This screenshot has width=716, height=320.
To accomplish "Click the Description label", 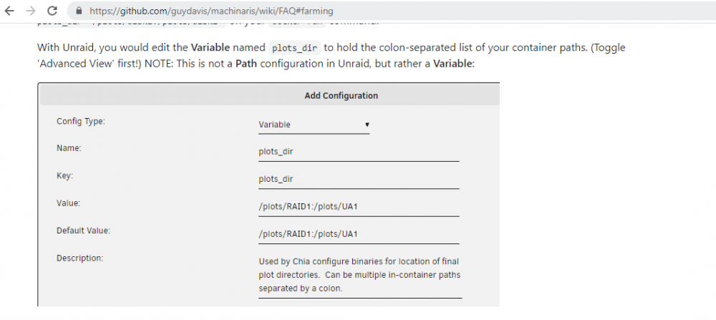I will pos(80,258).
